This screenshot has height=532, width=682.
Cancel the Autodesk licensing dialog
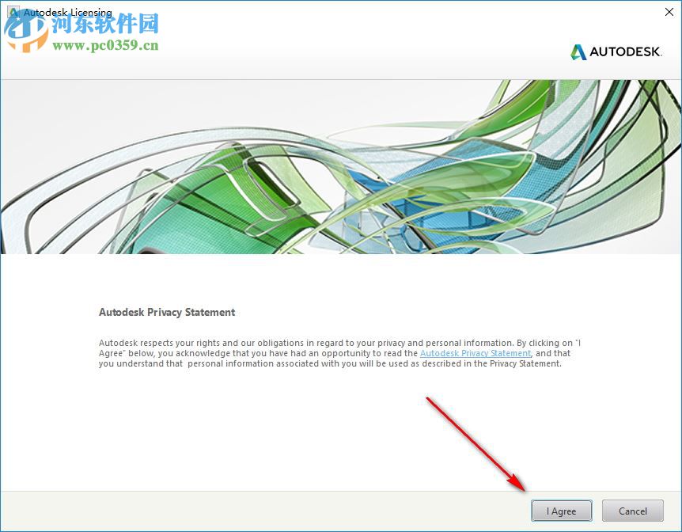click(632, 511)
